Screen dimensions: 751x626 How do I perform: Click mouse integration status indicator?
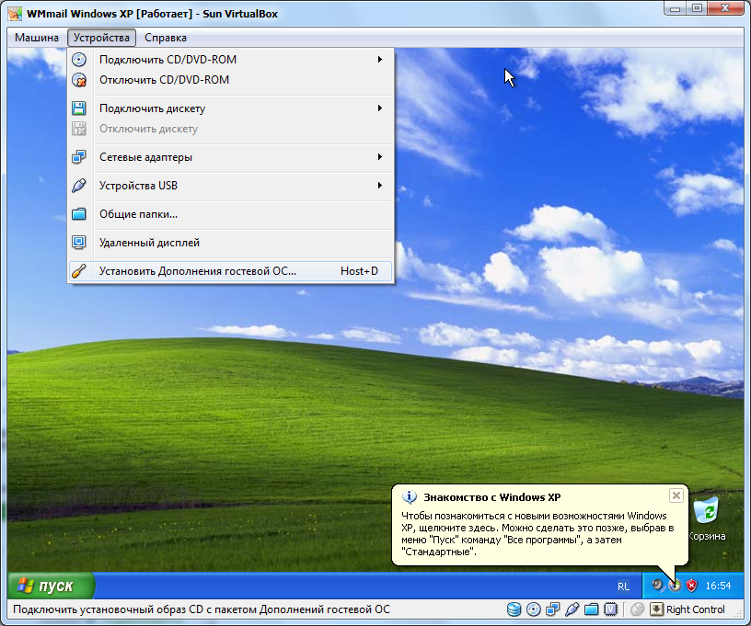click(637, 609)
